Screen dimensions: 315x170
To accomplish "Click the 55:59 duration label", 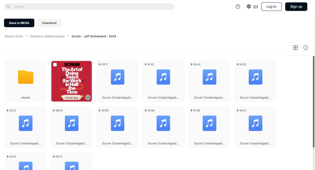I will pyautogui.click(x=105, y=111).
